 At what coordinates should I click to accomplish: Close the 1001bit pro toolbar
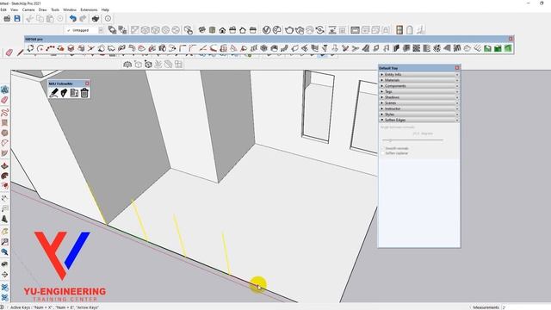pyautogui.click(x=511, y=39)
